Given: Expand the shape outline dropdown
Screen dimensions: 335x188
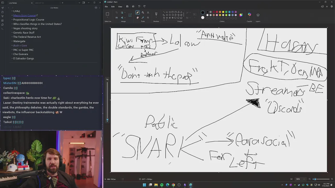Looking at the screenshot, I should click(x=190, y=13).
